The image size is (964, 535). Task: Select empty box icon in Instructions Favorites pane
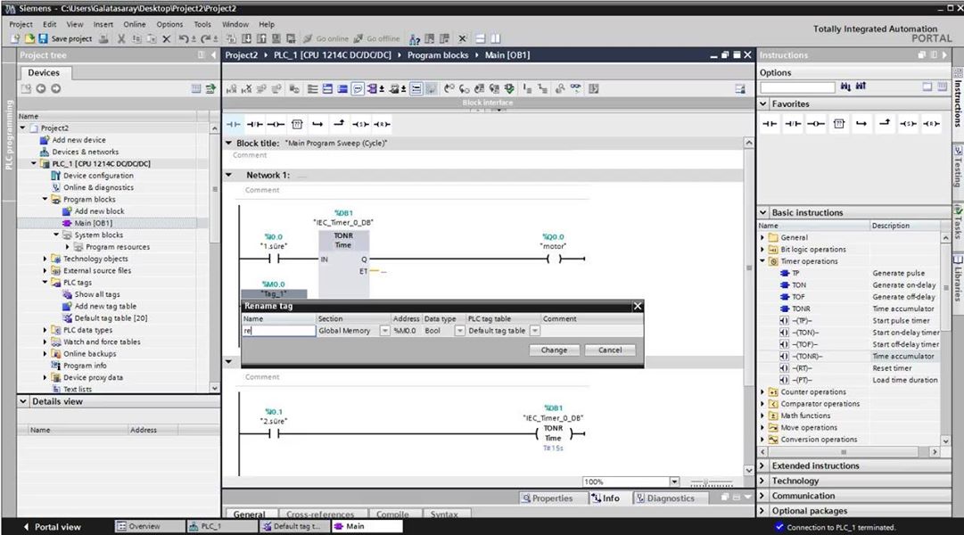[x=839, y=124]
